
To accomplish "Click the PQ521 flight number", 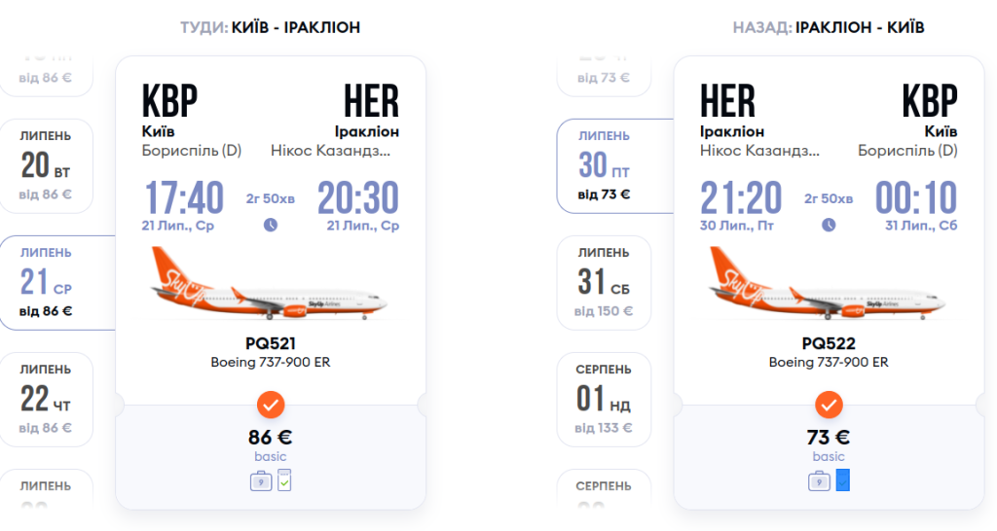I will [271, 343].
